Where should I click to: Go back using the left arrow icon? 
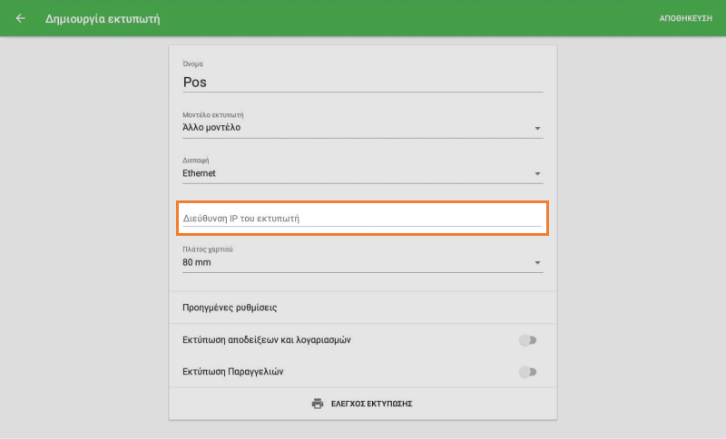click(21, 18)
